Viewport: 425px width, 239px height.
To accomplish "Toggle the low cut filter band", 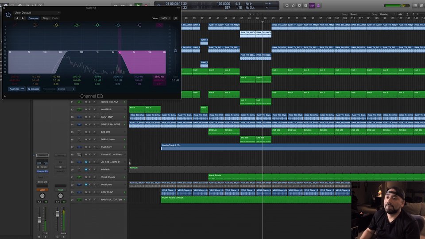I will click(15, 25).
